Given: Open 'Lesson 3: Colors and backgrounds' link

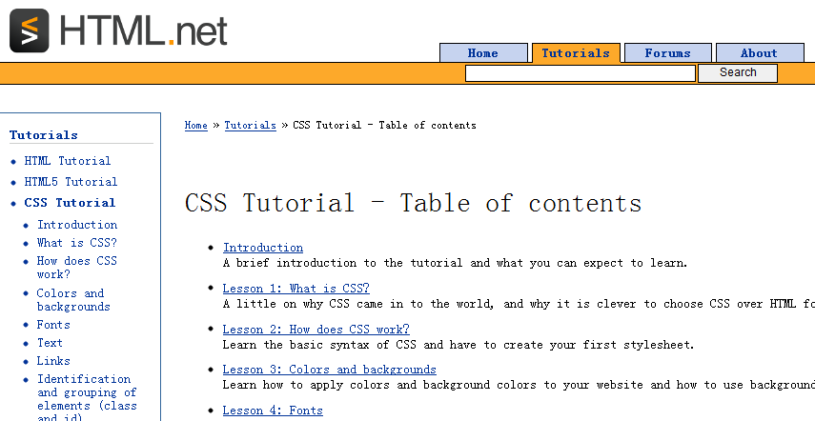Looking at the screenshot, I should pyautogui.click(x=329, y=370).
